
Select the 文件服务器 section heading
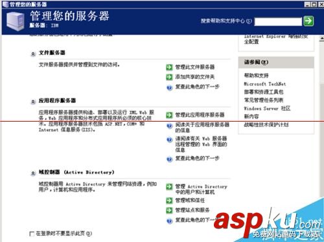click(x=52, y=53)
